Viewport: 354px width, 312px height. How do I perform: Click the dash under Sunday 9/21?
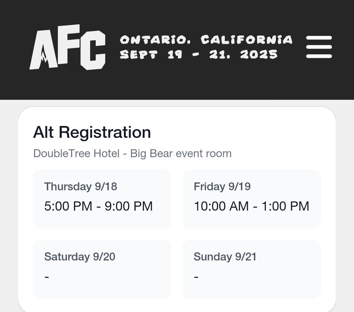click(x=196, y=276)
